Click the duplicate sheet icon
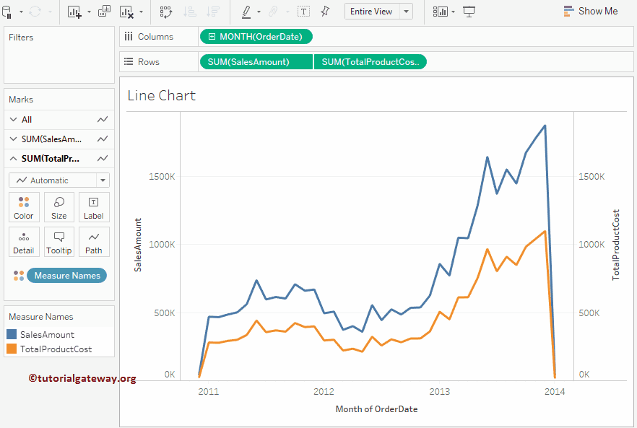 [x=104, y=12]
